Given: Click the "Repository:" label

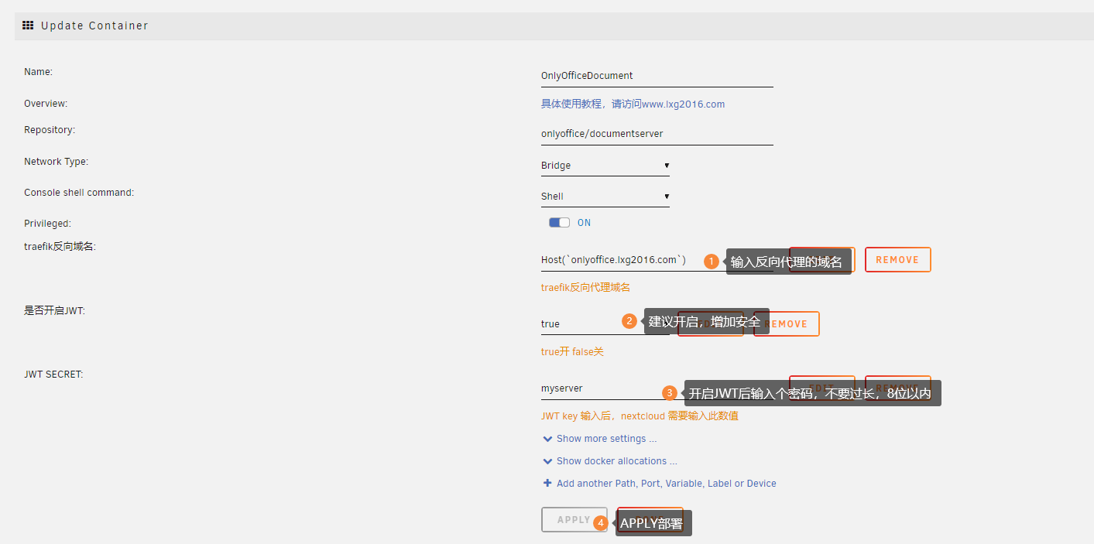Looking at the screenshot, I should [x=50, y=130].
